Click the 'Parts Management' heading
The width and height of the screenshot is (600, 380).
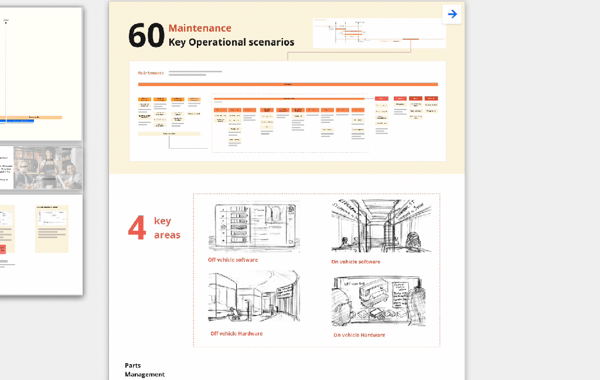[x=145, y=370]
